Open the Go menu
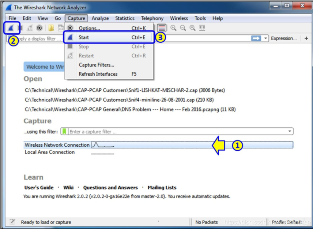The image size is (313, 229). [58, 18]
